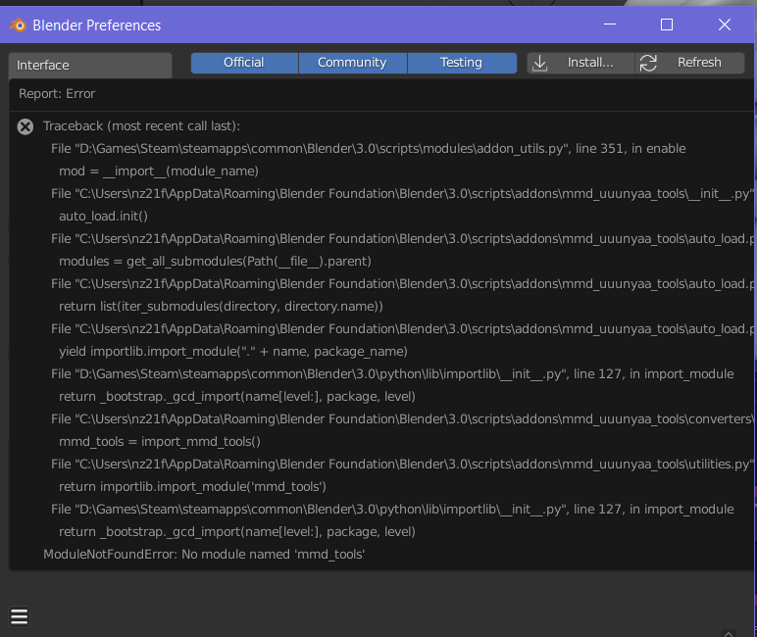The width and height of the screenshot is (757, 637).
Task: Click the 'yield importlib.import_module' line
Action: click(233, 351)
